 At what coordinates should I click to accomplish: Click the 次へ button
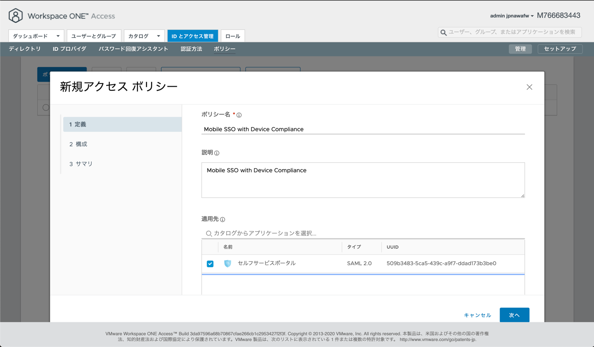(x=514, y=315)
